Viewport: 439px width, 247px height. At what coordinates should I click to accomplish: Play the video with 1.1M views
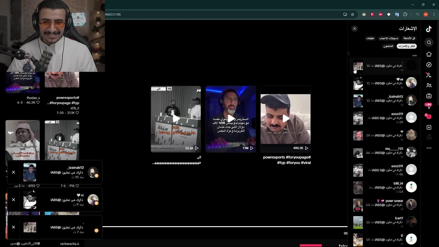pos(230,119)
